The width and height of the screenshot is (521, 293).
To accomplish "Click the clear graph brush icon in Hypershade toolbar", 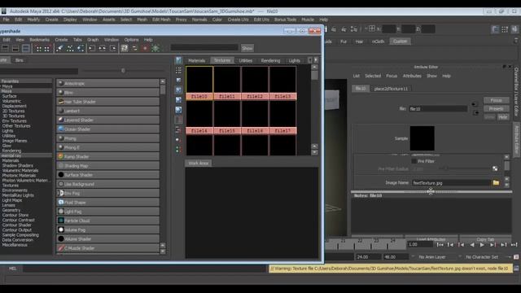I will pyautogui.click(x=59, y=49).
